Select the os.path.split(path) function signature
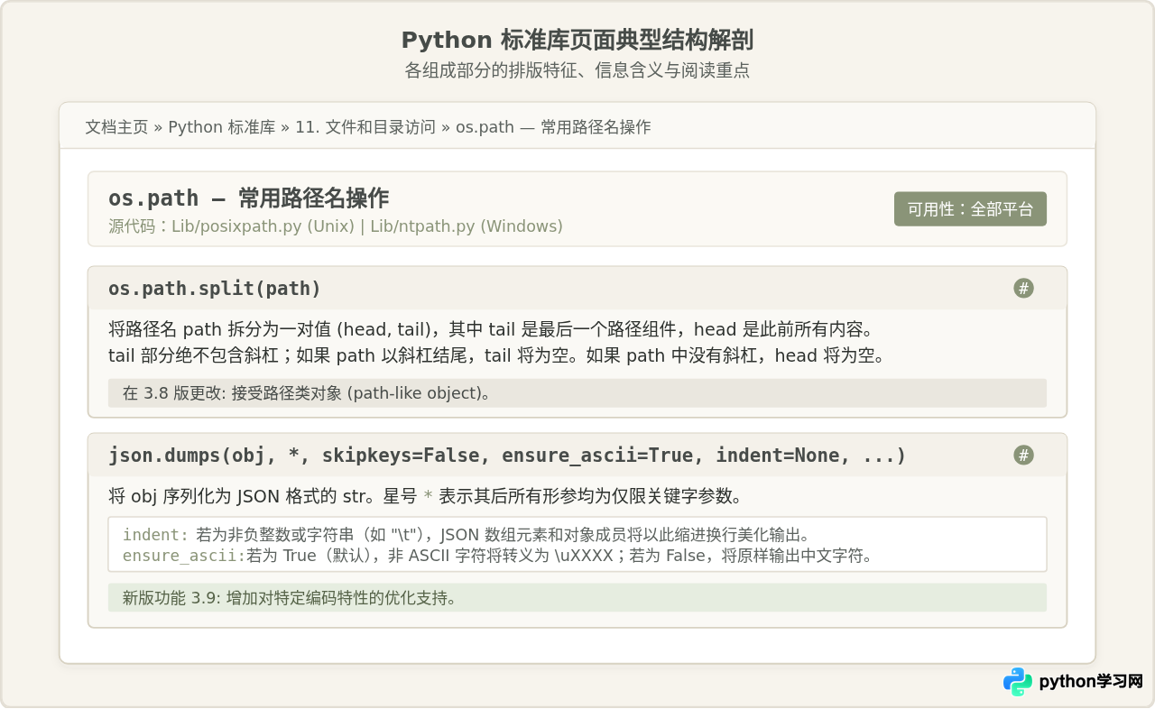This screenshot has height=709, width=1155. [x=215, y=289]
